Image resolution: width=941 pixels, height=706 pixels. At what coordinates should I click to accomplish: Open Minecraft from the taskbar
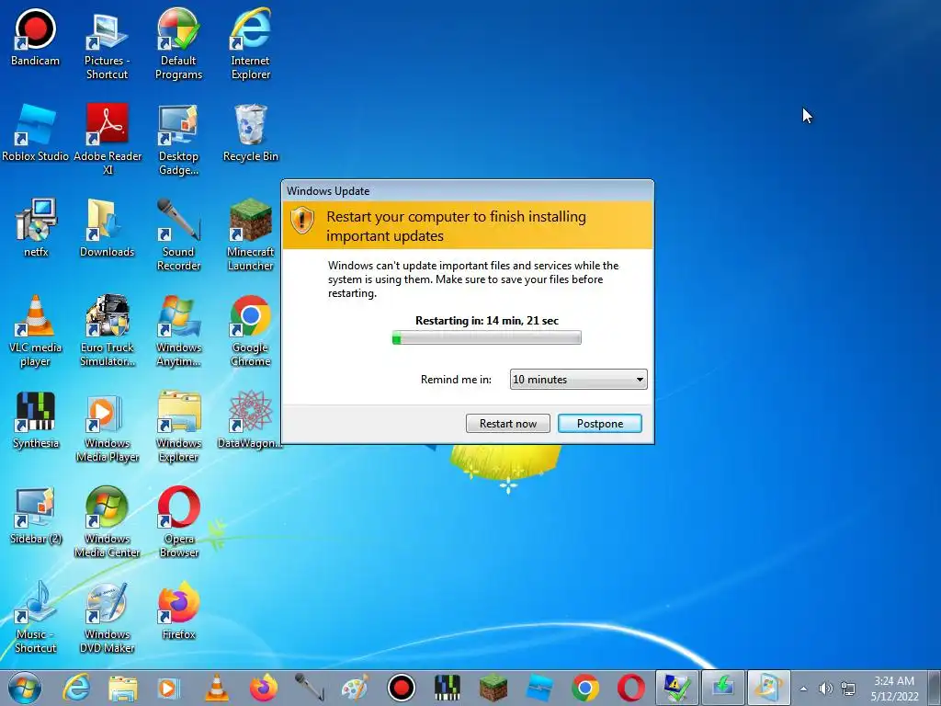(x=493, y=688)
